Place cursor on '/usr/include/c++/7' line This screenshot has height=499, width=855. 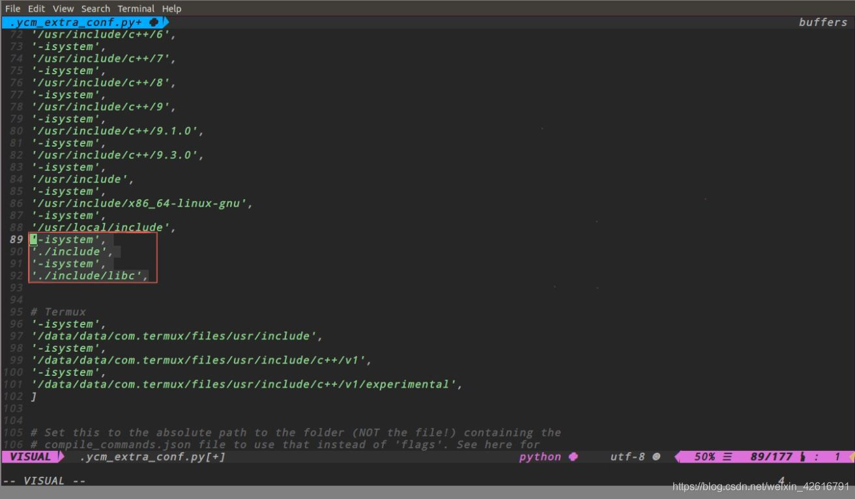coord(104,59)
